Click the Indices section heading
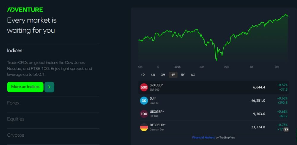The width and height of the screenshot is (297, 145). 15,51
